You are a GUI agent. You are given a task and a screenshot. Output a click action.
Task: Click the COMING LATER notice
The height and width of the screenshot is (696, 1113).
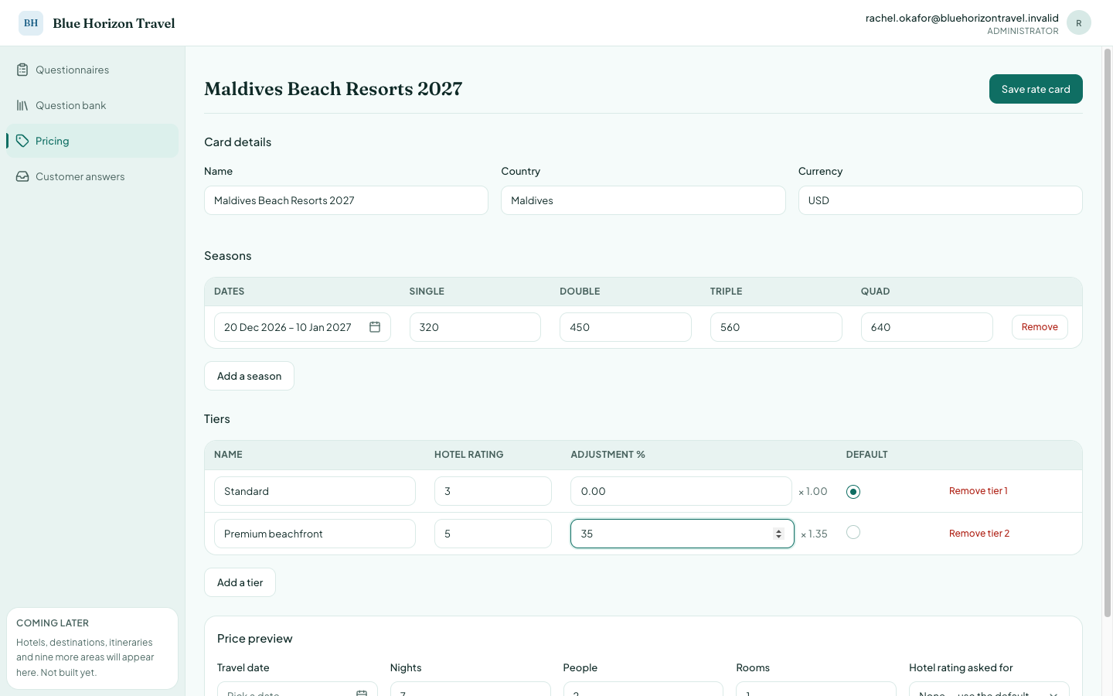click(92, 648)
